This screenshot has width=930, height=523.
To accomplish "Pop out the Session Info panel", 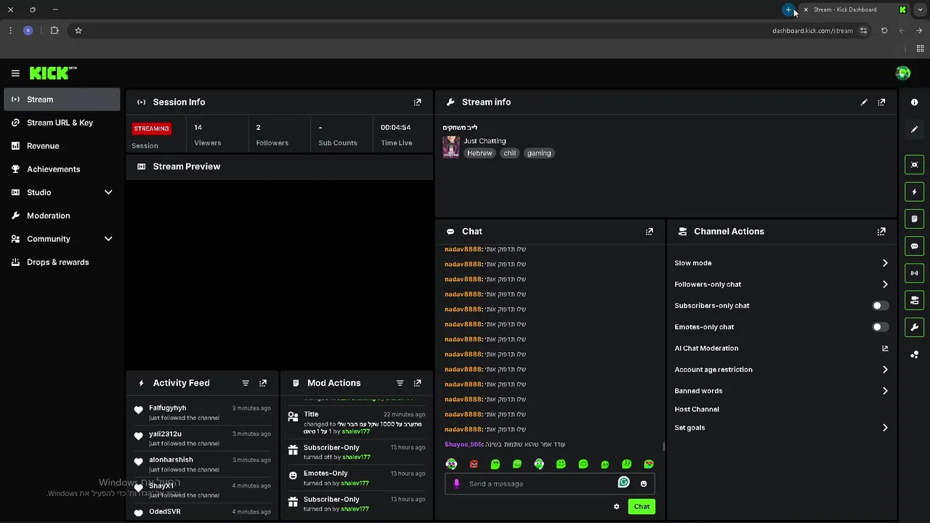I will pos(417,102).
